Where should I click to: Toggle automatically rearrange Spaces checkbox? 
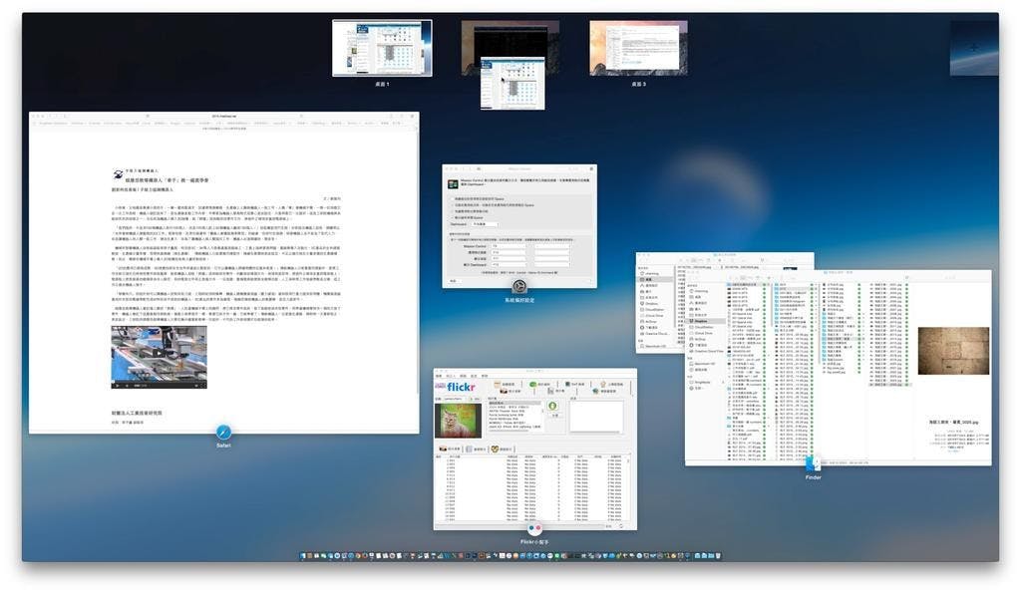pos(452,199)
